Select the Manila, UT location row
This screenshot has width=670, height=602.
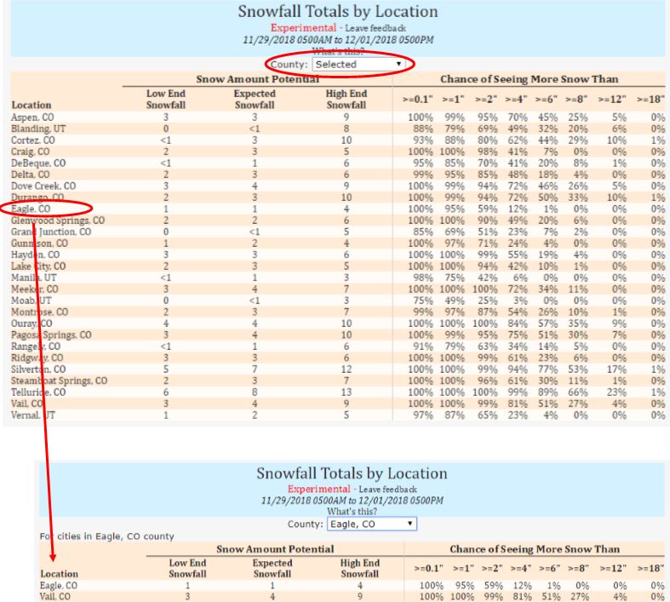338,278
